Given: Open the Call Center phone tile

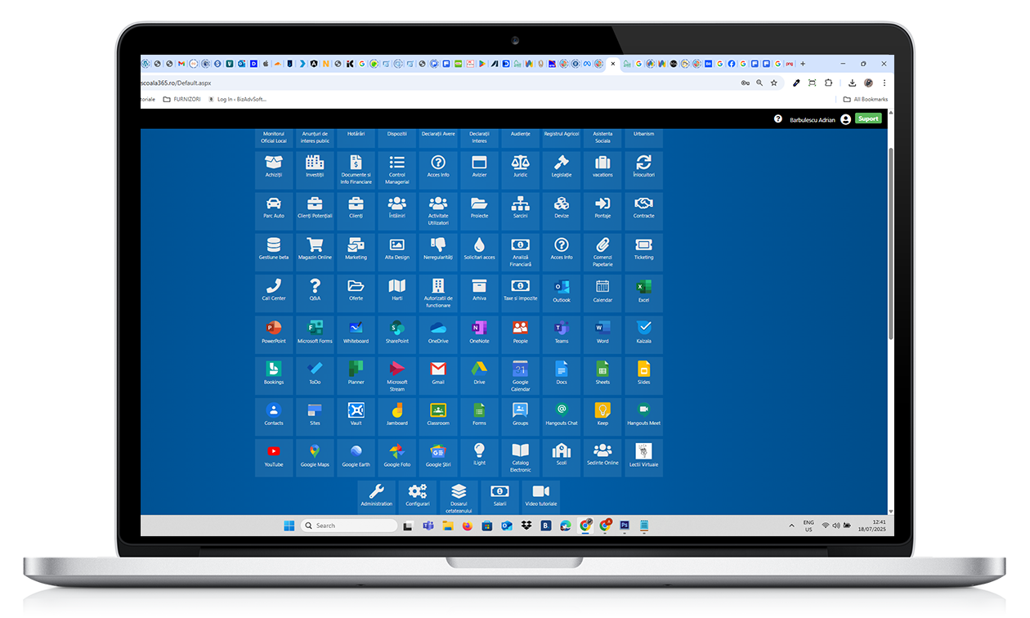Looking at the screenshot, I should coord(274,290).
